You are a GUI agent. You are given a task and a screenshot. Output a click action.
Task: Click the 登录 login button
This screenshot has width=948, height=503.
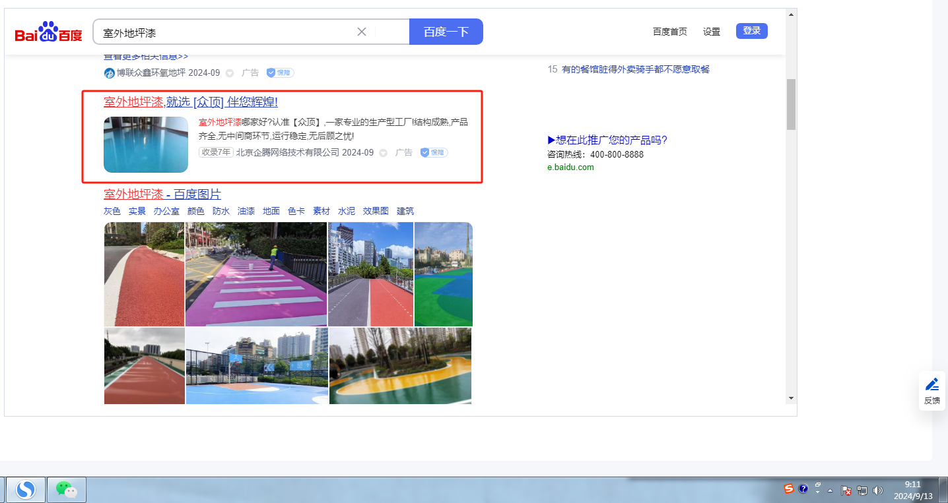pos(751,31)
